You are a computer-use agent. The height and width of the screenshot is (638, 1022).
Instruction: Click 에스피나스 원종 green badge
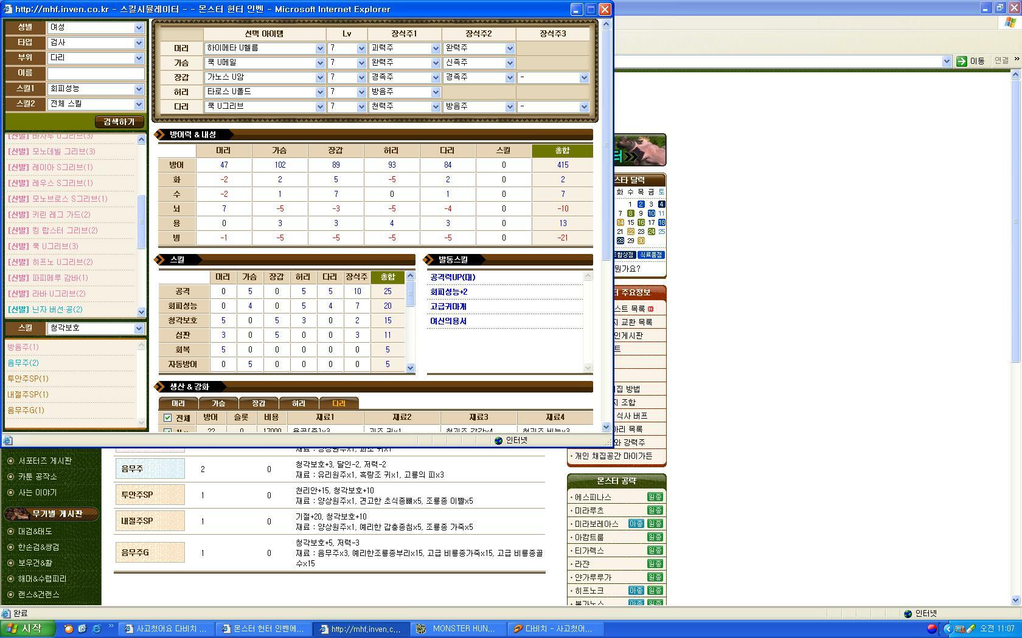[x=655, y=497]
